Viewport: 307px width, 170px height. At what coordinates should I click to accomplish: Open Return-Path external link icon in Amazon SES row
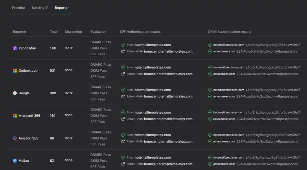(x=123, y=142)
